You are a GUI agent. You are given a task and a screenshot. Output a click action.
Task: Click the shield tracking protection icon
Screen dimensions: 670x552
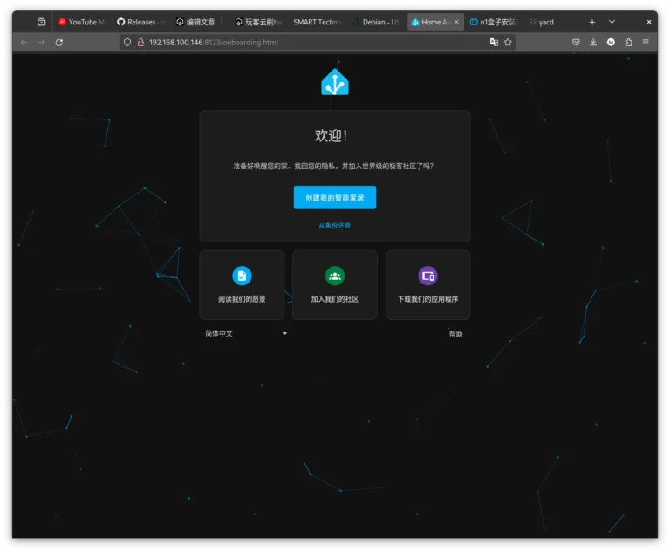[x=126, y=43]
